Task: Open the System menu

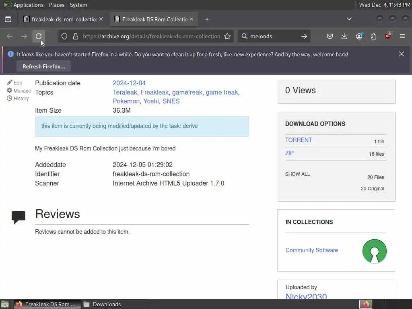Action: 78,5
